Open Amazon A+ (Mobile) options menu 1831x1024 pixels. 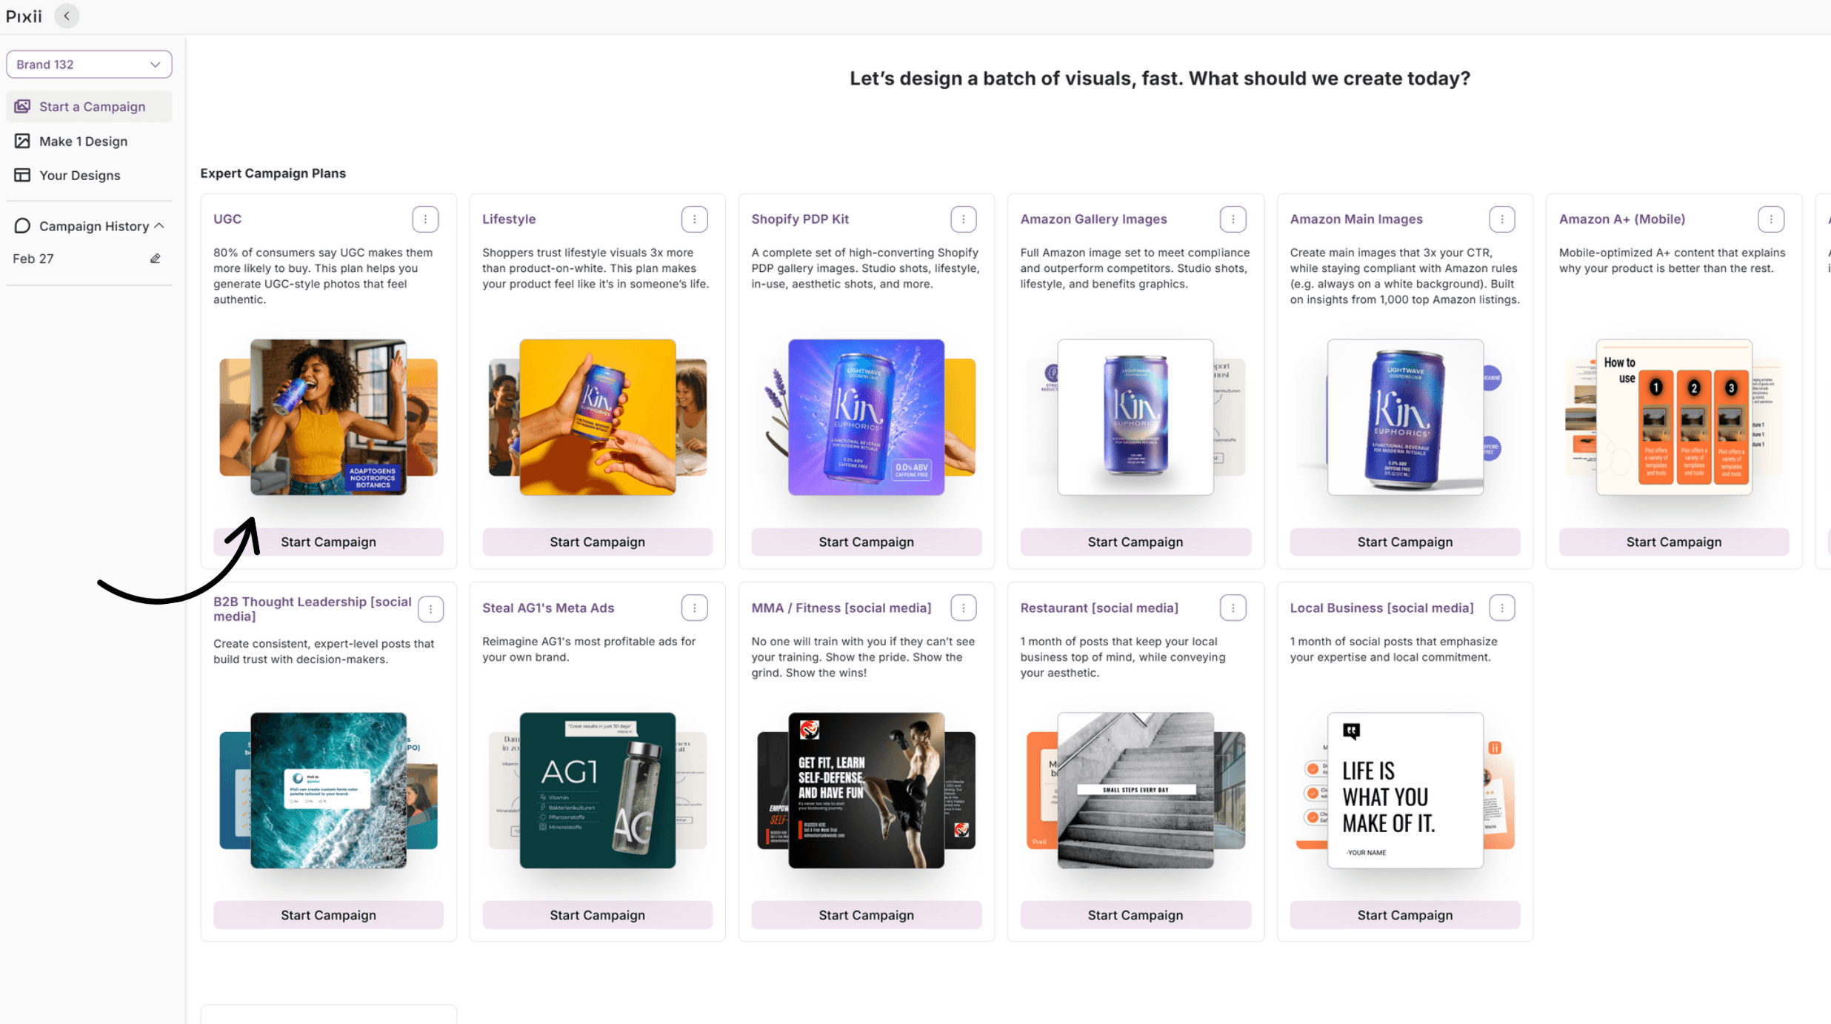[1770, 219]
